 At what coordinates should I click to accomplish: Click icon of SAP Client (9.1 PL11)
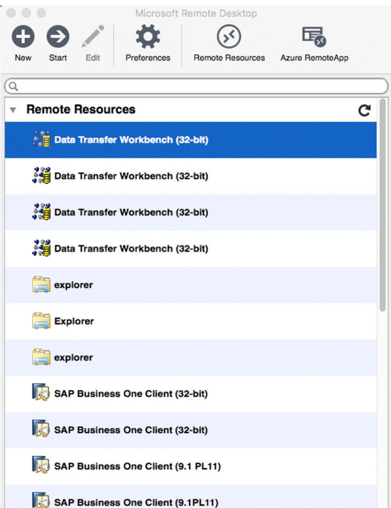tap(41, 464)
